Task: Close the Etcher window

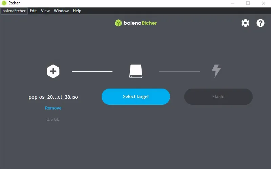Action: pyautogui.click(x=264, y=3)
